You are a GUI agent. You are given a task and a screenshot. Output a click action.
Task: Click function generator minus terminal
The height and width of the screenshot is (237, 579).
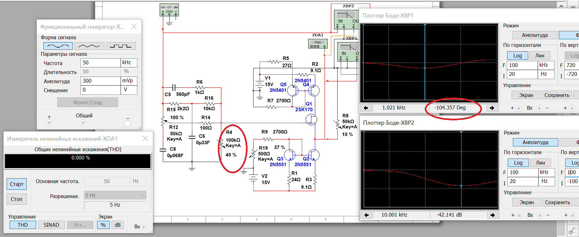point(127,123)
